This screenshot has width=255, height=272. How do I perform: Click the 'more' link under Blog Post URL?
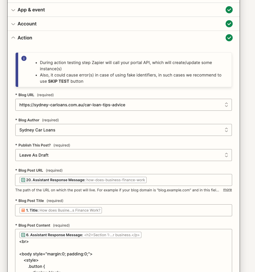coord(227,190)
